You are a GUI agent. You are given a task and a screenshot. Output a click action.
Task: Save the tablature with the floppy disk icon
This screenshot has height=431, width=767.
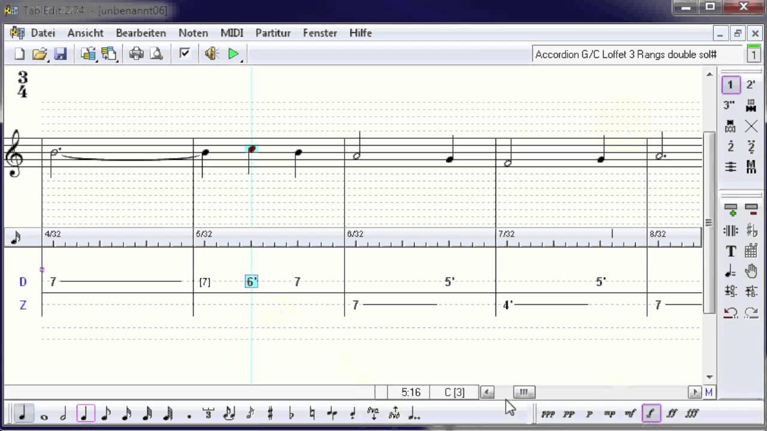60,54
